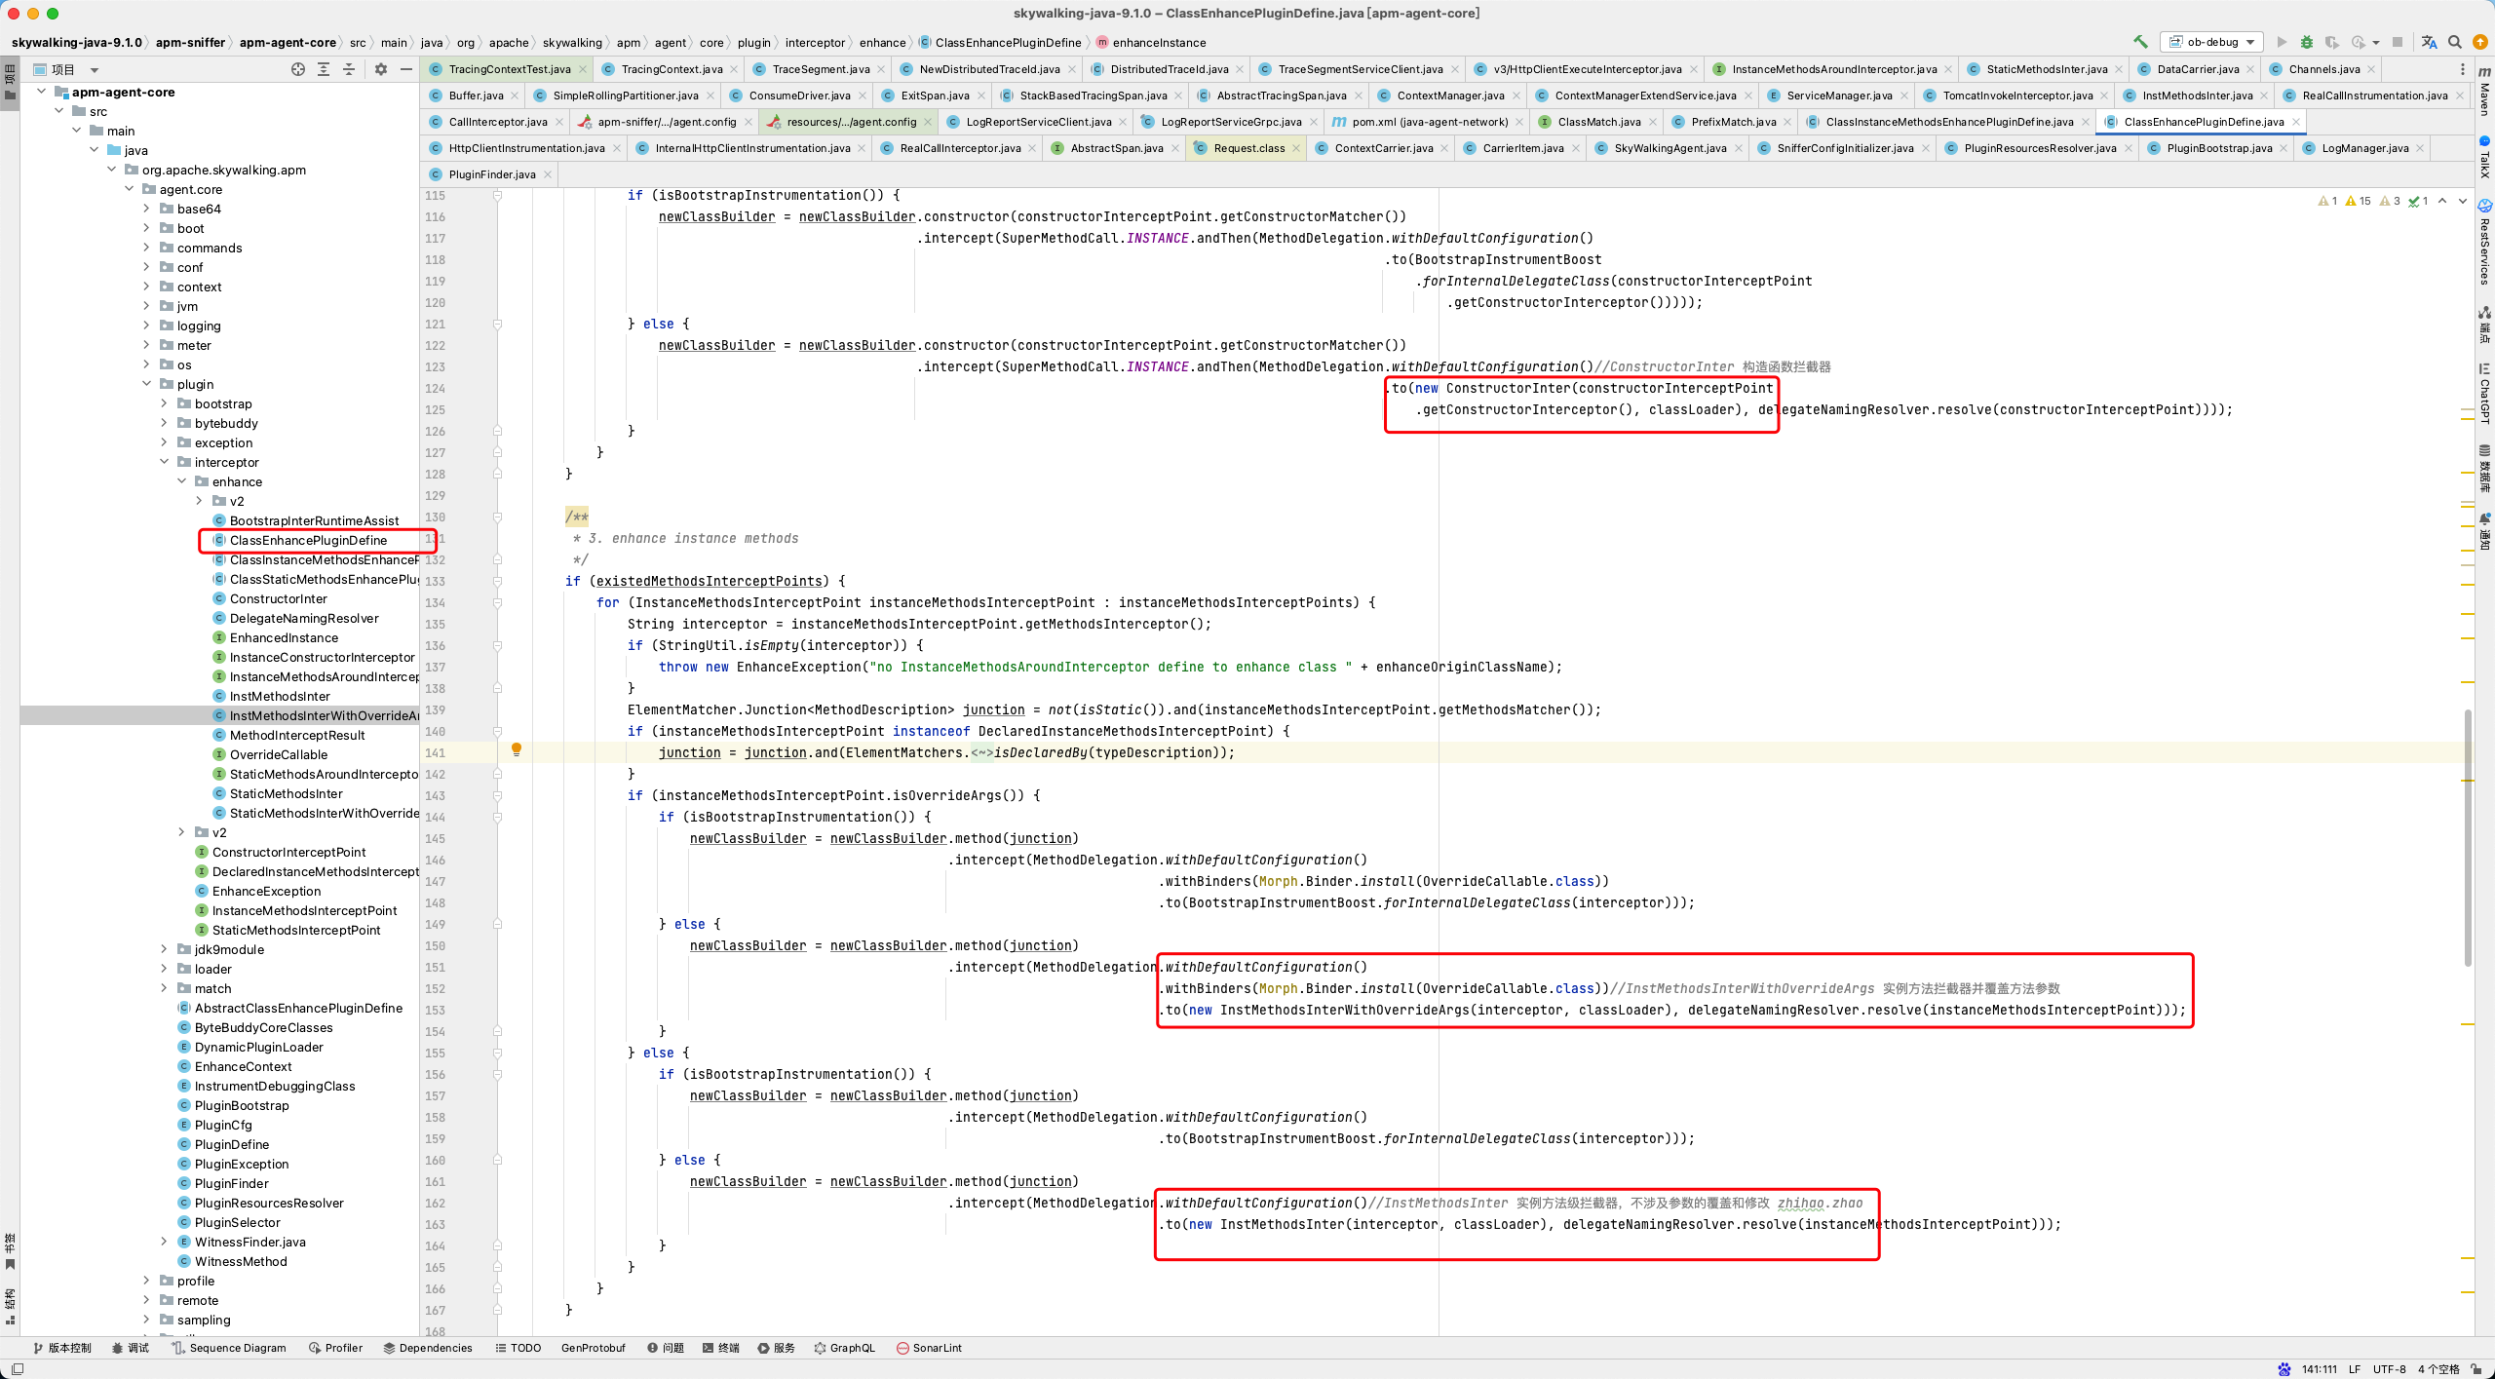Click the editor vertical scrollbar thumb
The image size is (2495, 1379).
[2467, 838]
